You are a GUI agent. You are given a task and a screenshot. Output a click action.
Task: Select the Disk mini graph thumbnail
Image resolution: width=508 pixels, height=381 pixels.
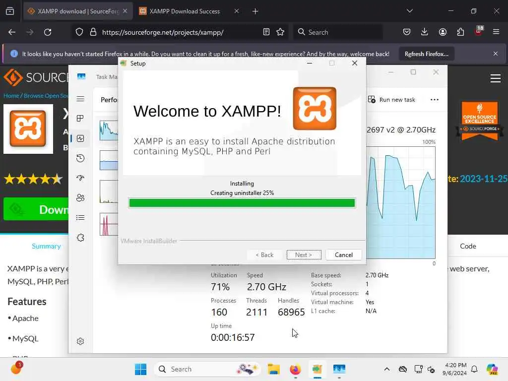109,191
